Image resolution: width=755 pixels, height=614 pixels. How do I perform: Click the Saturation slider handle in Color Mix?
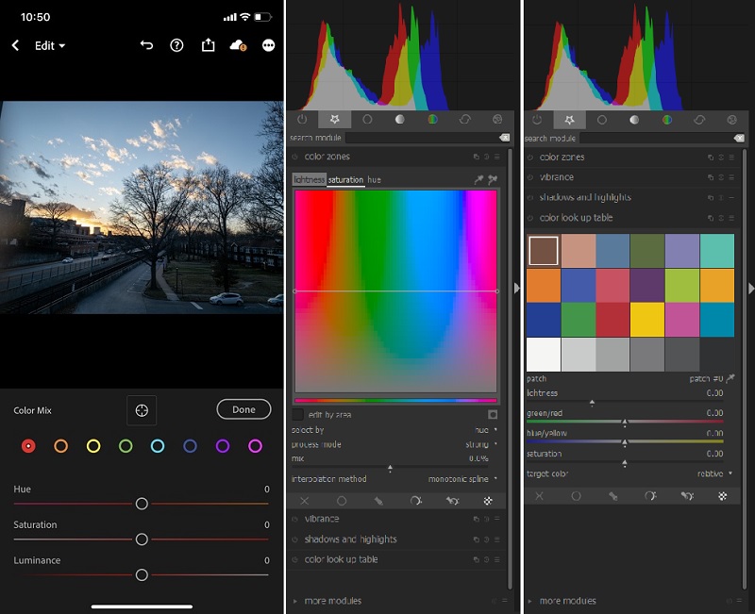coord(142,539)
